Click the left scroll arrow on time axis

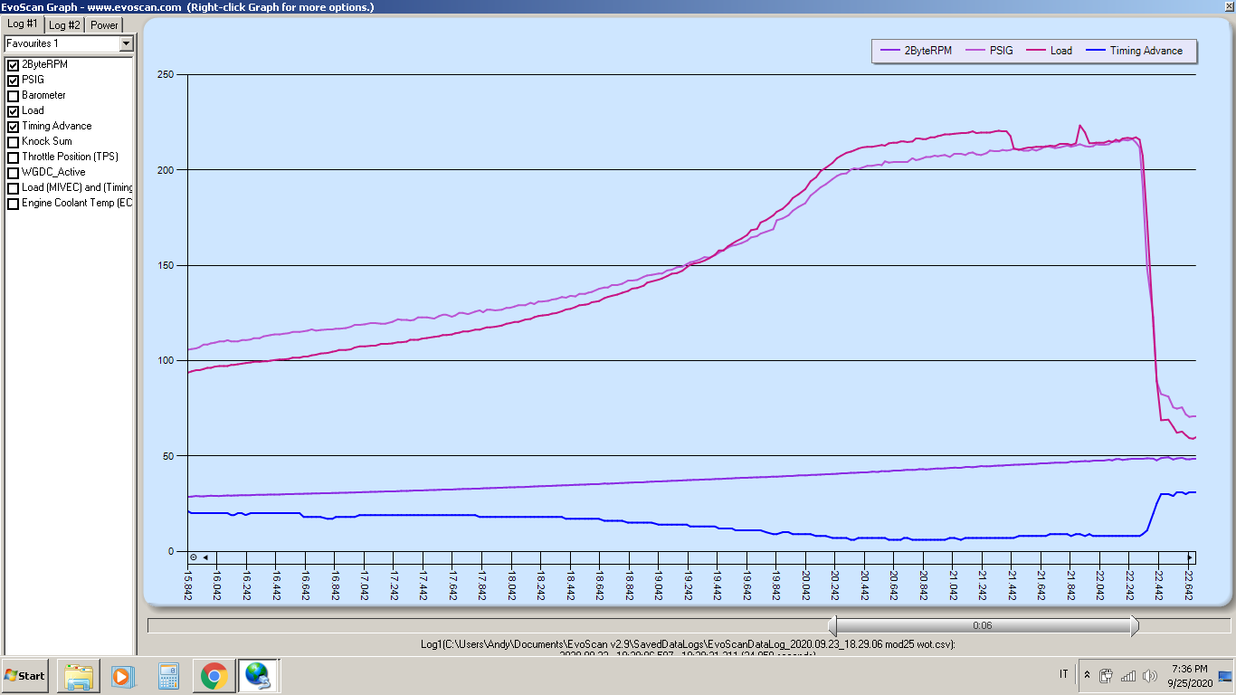coord(205,557)
